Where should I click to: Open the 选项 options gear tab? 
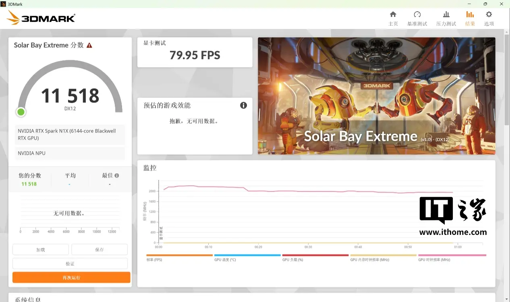click(489, 18)
